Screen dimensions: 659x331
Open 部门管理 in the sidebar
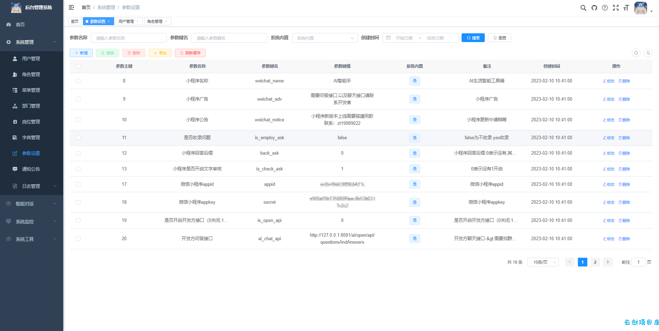point(32,106)
